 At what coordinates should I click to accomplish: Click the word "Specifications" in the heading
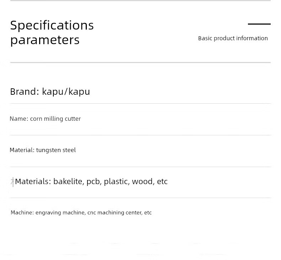(x=52, y=26)
